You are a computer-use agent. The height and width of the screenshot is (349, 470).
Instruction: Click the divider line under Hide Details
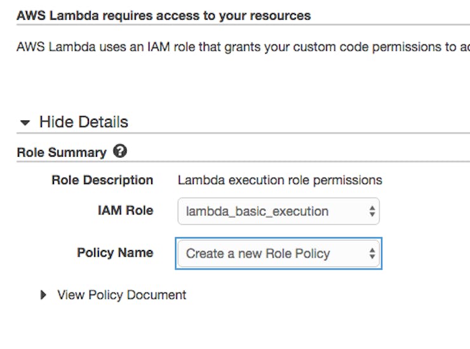tap(243, 133)
